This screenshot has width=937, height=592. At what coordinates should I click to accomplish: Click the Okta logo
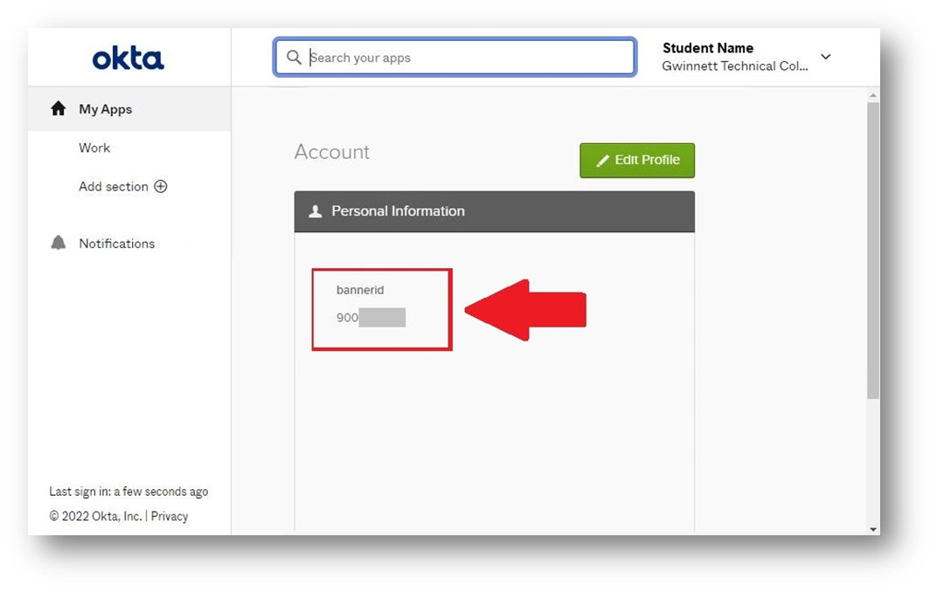pos(128,59)
